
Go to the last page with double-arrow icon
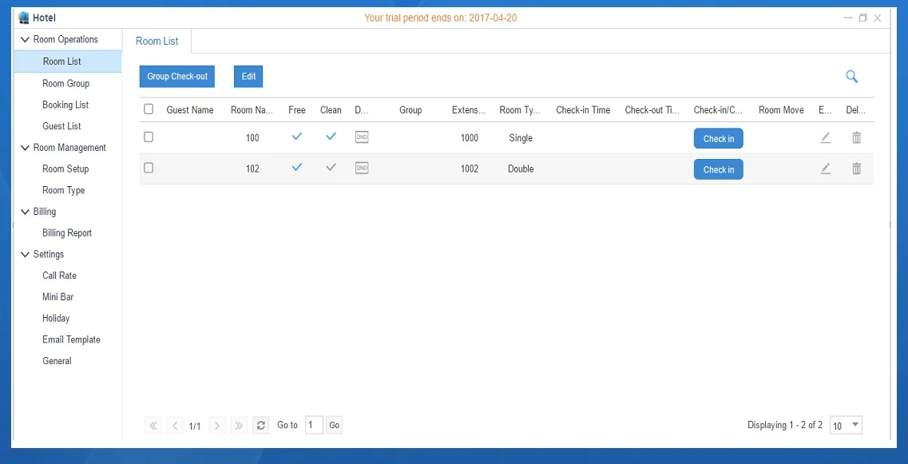pyautogui.click(x=239, y=426)
